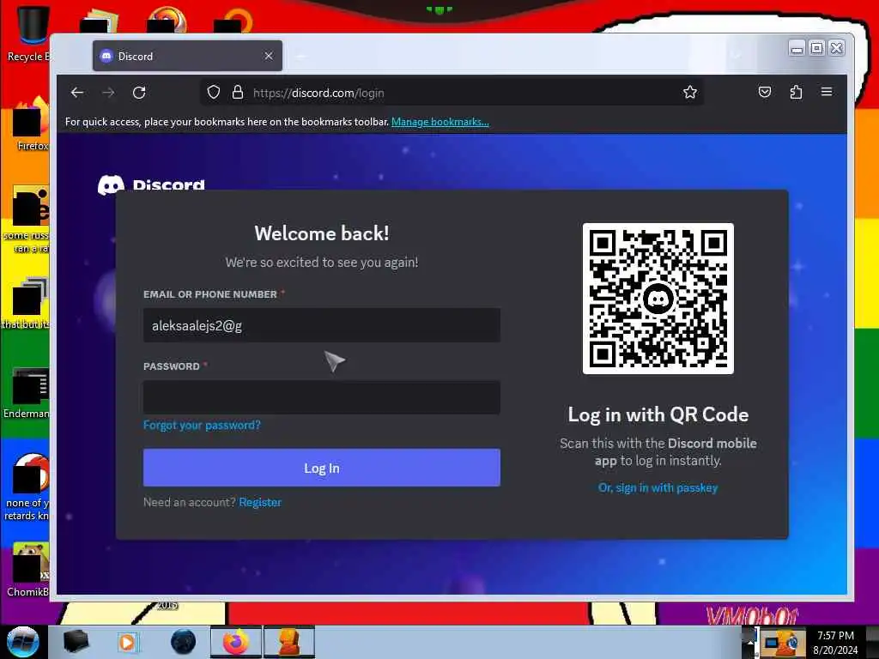This screenshot has height=659, width=879.
Task: Open the shield tracking protection icon
Action: 214,93
